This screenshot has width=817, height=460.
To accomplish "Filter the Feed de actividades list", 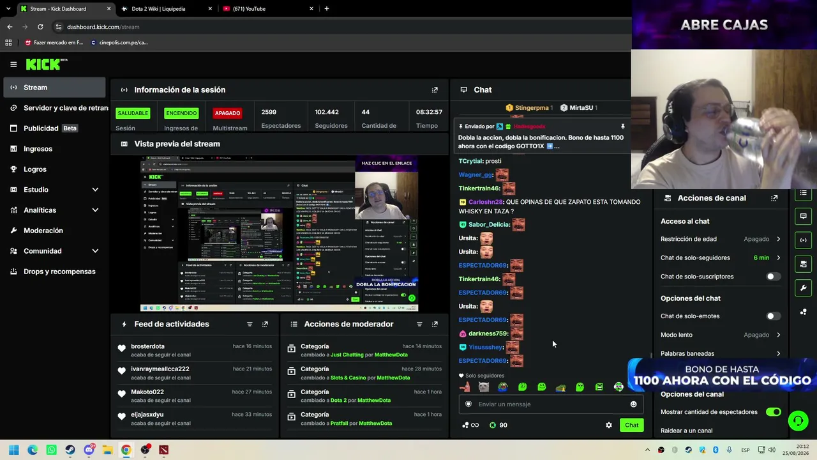I will pos(250,324).
